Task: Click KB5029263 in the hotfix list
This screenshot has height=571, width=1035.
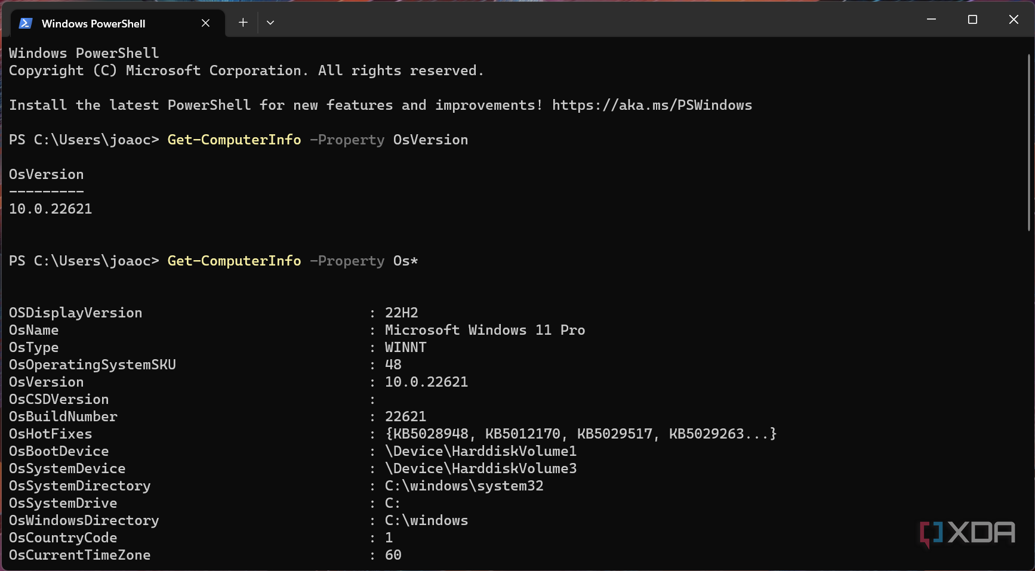Action: [x=707, y=434]
